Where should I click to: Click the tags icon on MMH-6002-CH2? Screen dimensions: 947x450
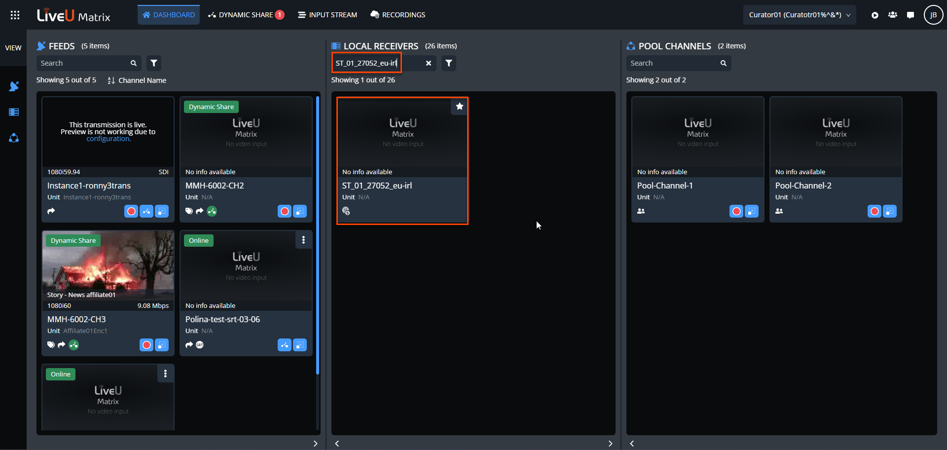(189, 211)
